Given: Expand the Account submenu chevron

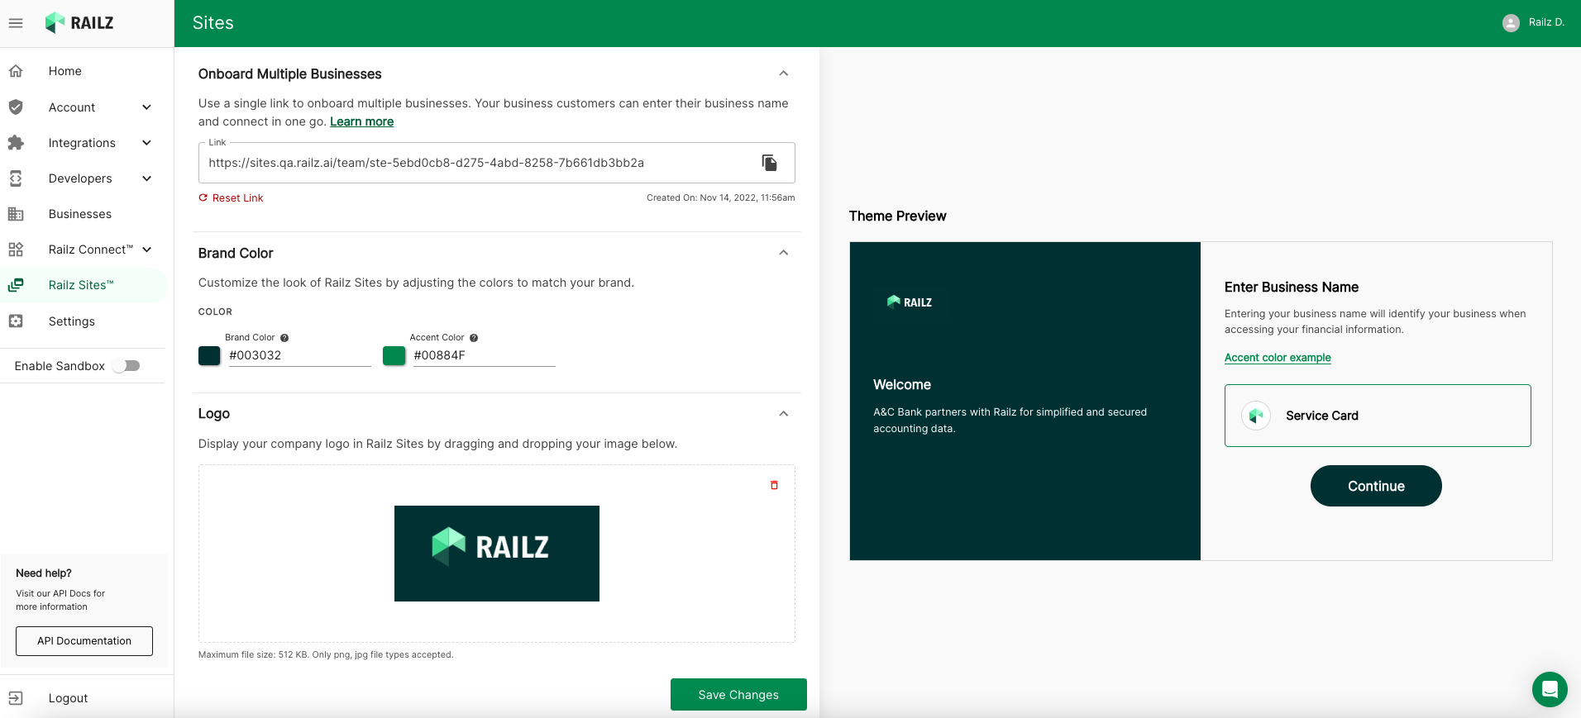Looking at the screenshot, I should point(147,107).
